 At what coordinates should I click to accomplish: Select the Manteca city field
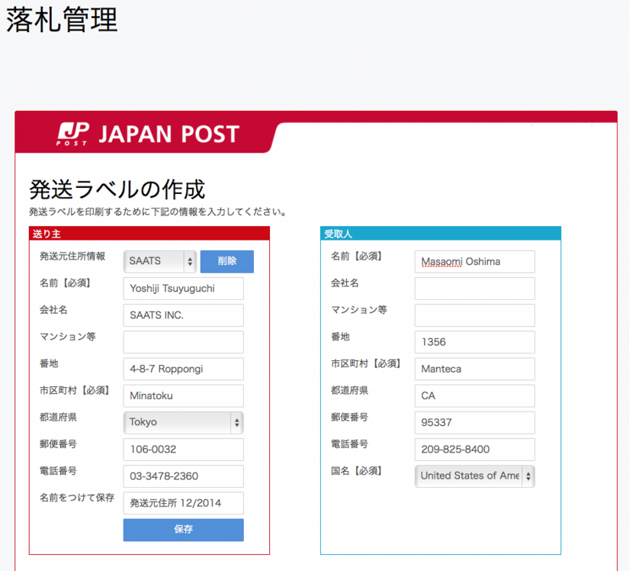tap(474, 369)
